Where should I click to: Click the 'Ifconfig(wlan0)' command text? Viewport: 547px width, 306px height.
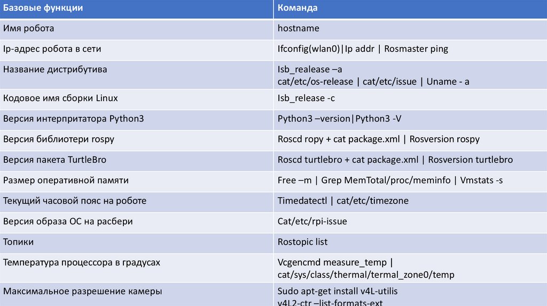[309, 49]
